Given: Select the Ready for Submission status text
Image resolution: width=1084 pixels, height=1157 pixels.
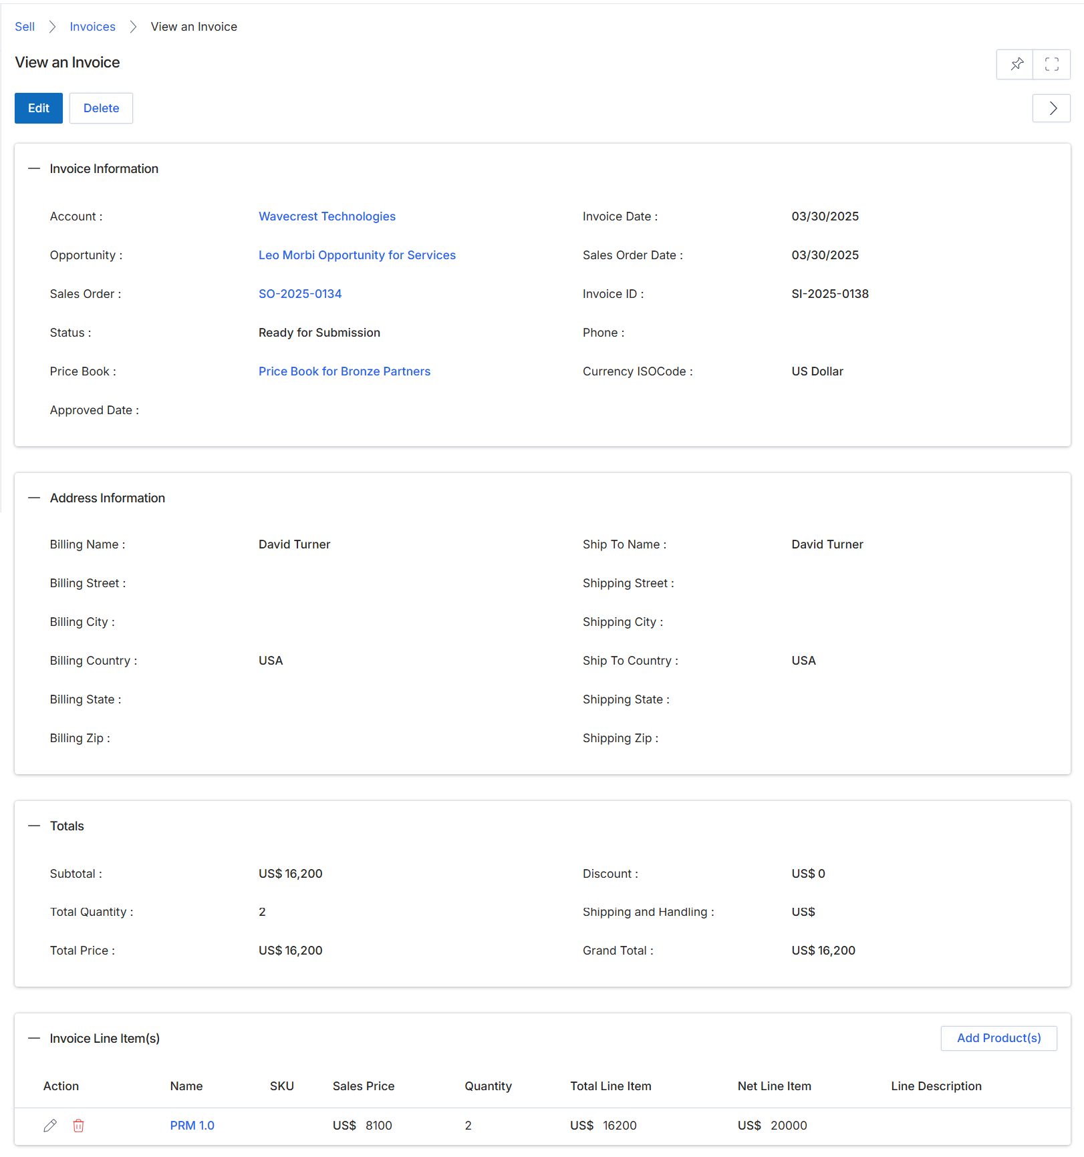Looking at the screenshot, I should pyautogui.click(x=319, y=333).
